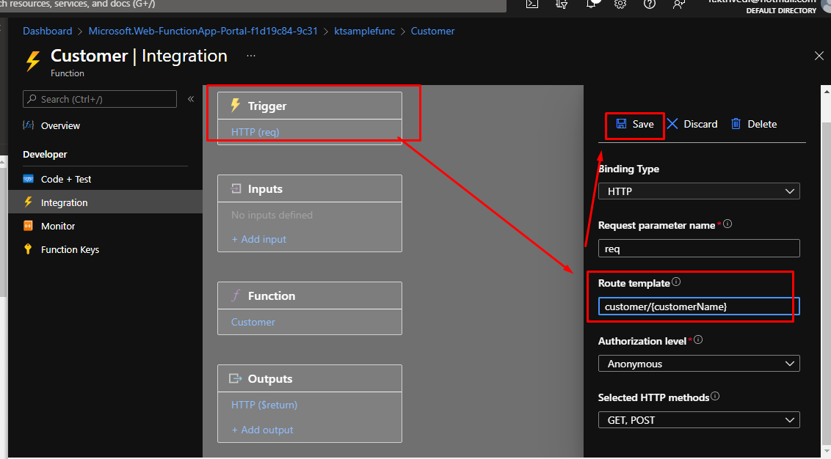Click the Add input link
The width and height of the screenshot is (831, 459).
tap(259, 239)
